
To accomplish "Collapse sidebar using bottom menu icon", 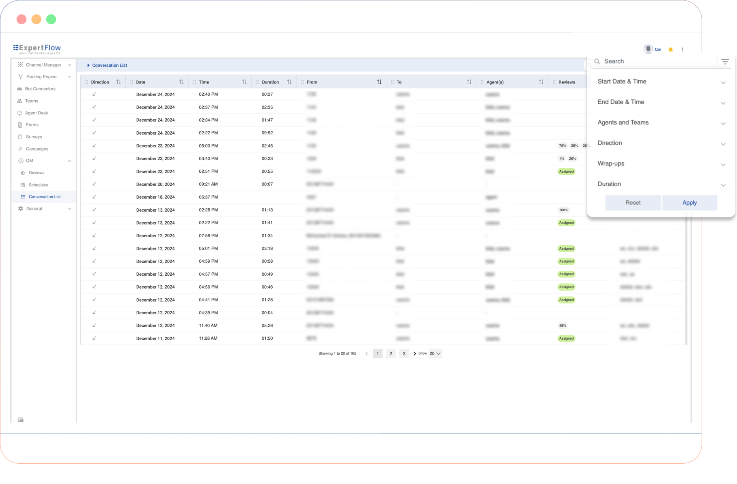I will 21,420.
